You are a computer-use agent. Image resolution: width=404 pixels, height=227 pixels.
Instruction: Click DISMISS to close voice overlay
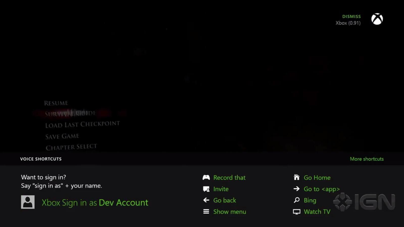pyautogui.click(x=351, y=16)
